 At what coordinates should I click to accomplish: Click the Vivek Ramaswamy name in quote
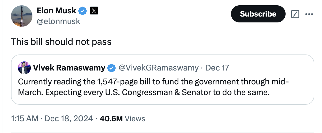tap(69, 68)
